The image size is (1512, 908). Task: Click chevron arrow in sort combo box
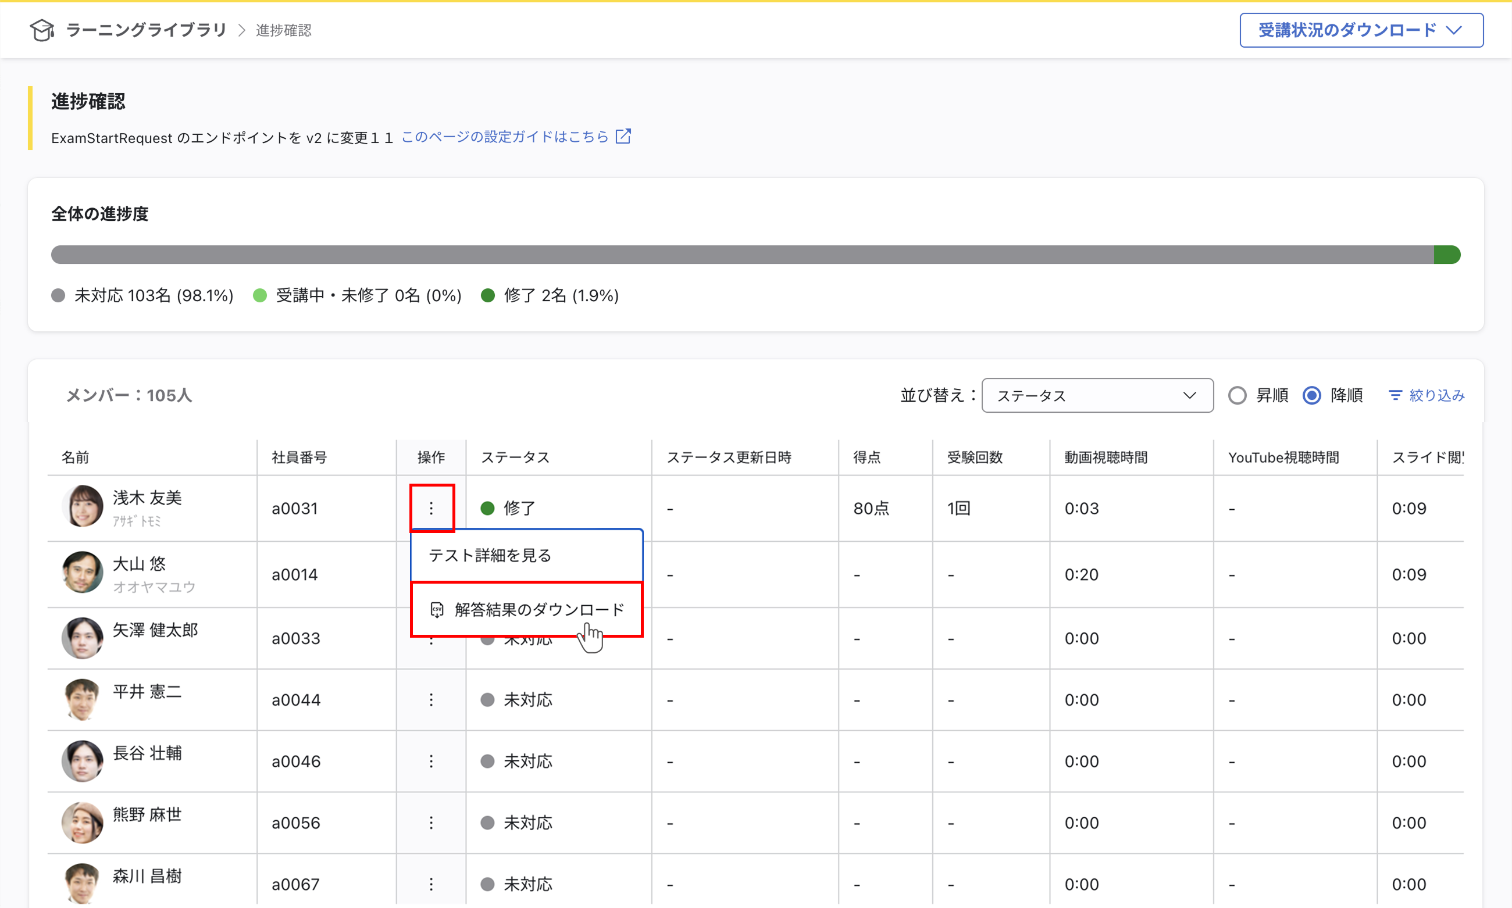click(1189, 395)
